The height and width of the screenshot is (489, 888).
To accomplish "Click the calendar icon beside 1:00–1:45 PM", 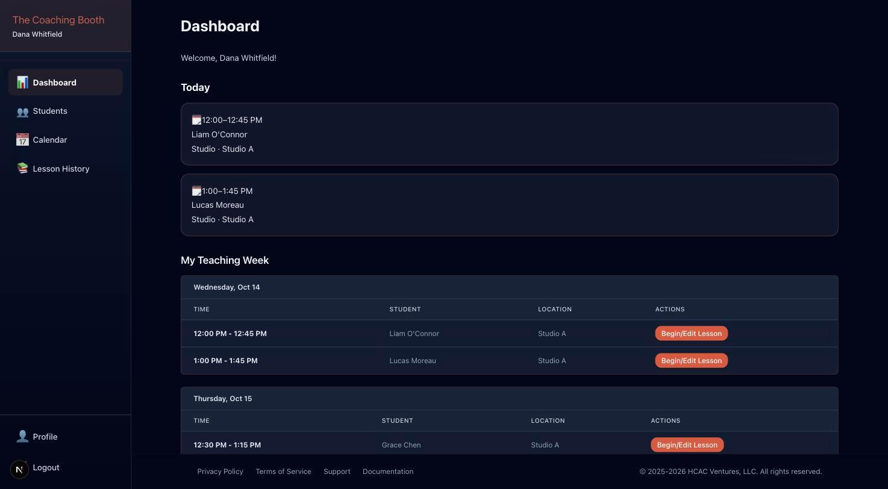I will [x=196, y=191].
